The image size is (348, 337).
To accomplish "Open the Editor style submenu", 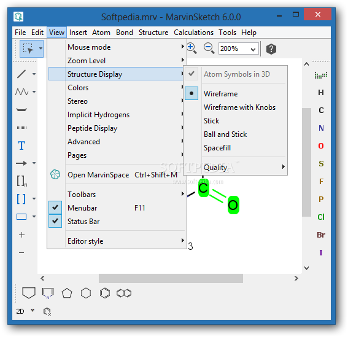I will pos(117,241).
